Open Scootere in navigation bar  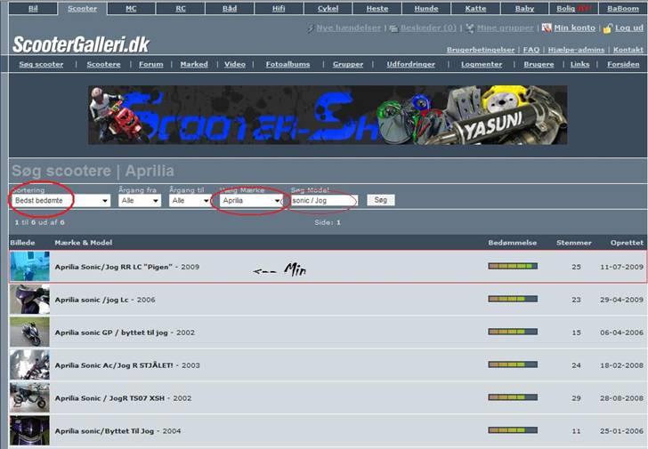[x=104, y=64]
